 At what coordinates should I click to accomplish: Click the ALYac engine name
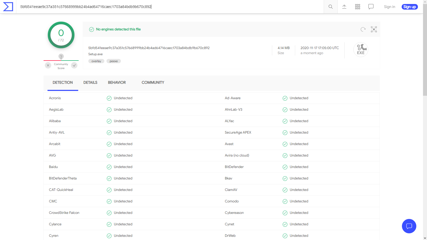pyautogui.click(x=230, y=121)
